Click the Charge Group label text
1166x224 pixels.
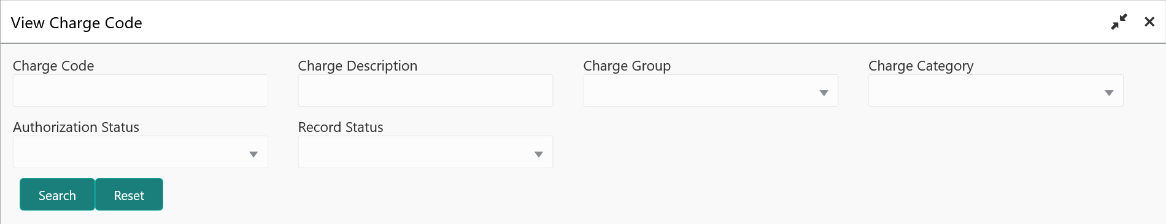627,66
